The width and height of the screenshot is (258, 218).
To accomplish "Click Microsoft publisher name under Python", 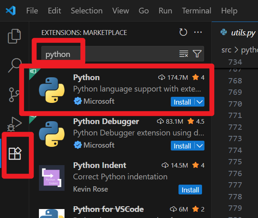I will [99, 101].
